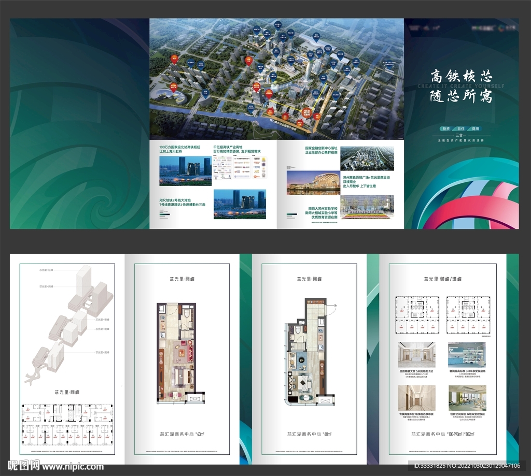Open the railway station night photo under the '100万方' heading
The height and width of the screenshot is (476, 531).
(185, 170)
